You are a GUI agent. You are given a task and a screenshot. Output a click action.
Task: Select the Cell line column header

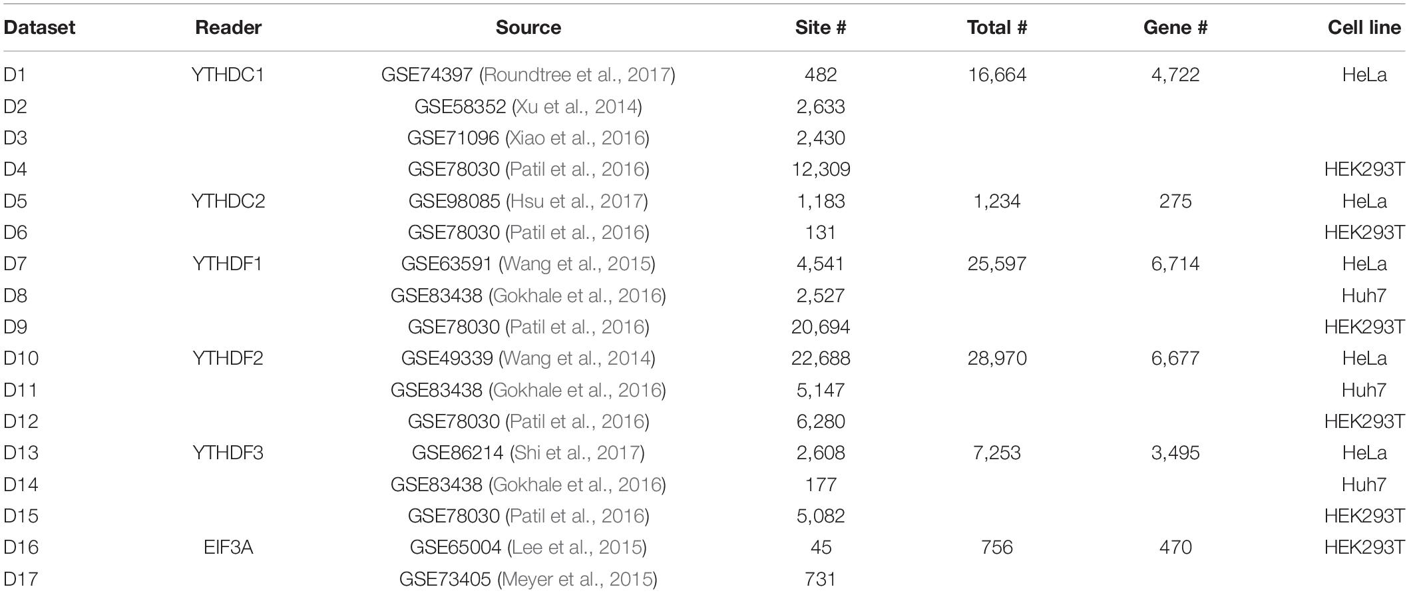coord(1364,27)
